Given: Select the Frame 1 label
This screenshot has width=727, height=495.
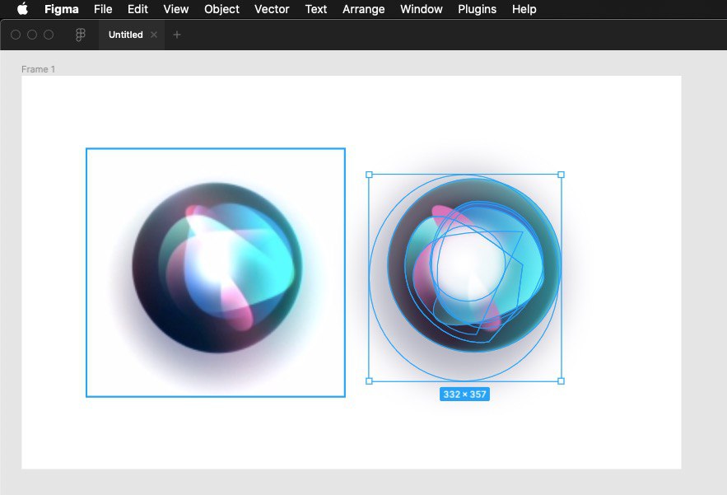Looking at the screenshot, I should pos(38,69).
